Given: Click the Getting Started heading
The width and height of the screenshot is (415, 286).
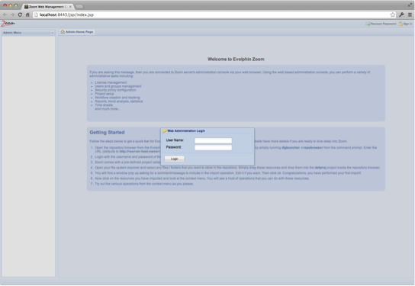Looking at the screenshot, I should pos(107,132).
